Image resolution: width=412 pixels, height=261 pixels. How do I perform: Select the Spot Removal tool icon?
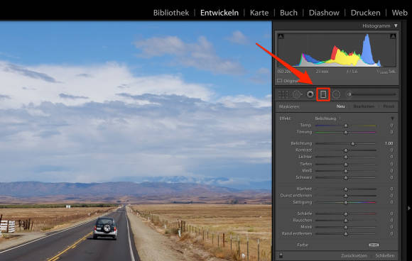point(297,94)
